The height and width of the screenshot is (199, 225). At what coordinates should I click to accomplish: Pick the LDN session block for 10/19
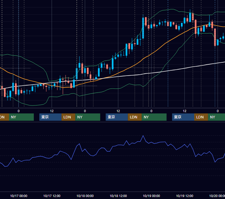tap(201, 117)
